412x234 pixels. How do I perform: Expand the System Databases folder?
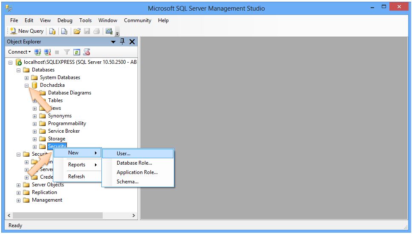(26, 78)
